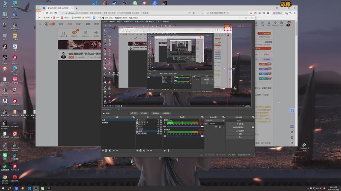Increase the 300 ms transition duration stepper
Screen dimensions: 341x191
coord(223,123)
